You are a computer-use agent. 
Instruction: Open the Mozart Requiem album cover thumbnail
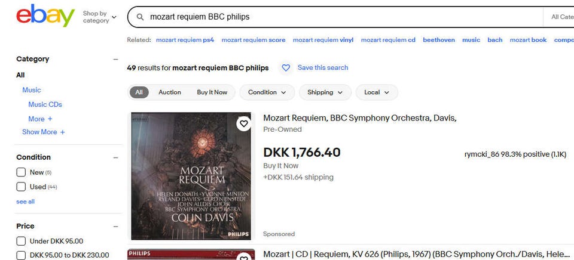click(191, 176)
